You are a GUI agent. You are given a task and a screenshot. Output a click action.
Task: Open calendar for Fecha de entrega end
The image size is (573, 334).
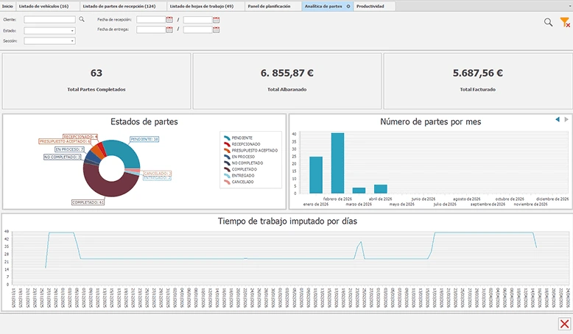(x=216, y=29)
